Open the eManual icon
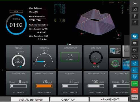 click(x=135, y=97)
